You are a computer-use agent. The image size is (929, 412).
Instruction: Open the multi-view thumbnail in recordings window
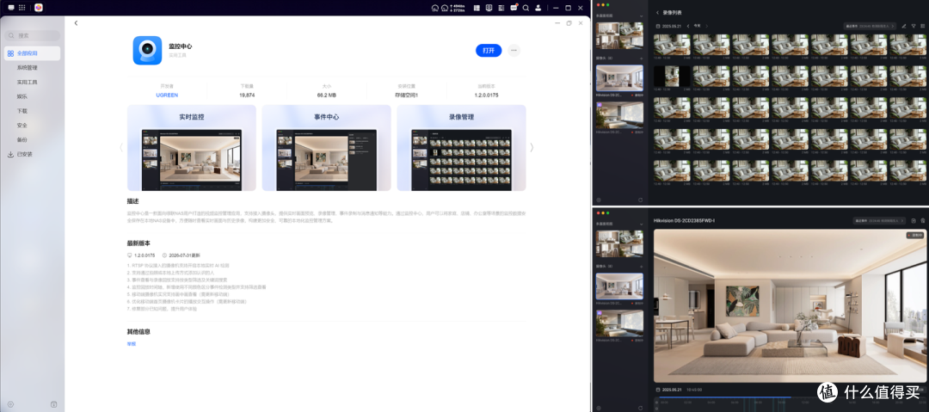(x=619, y=35)
